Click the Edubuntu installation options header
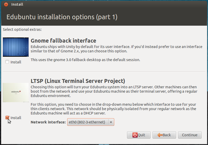208x145 pixels. coord(62,17)
